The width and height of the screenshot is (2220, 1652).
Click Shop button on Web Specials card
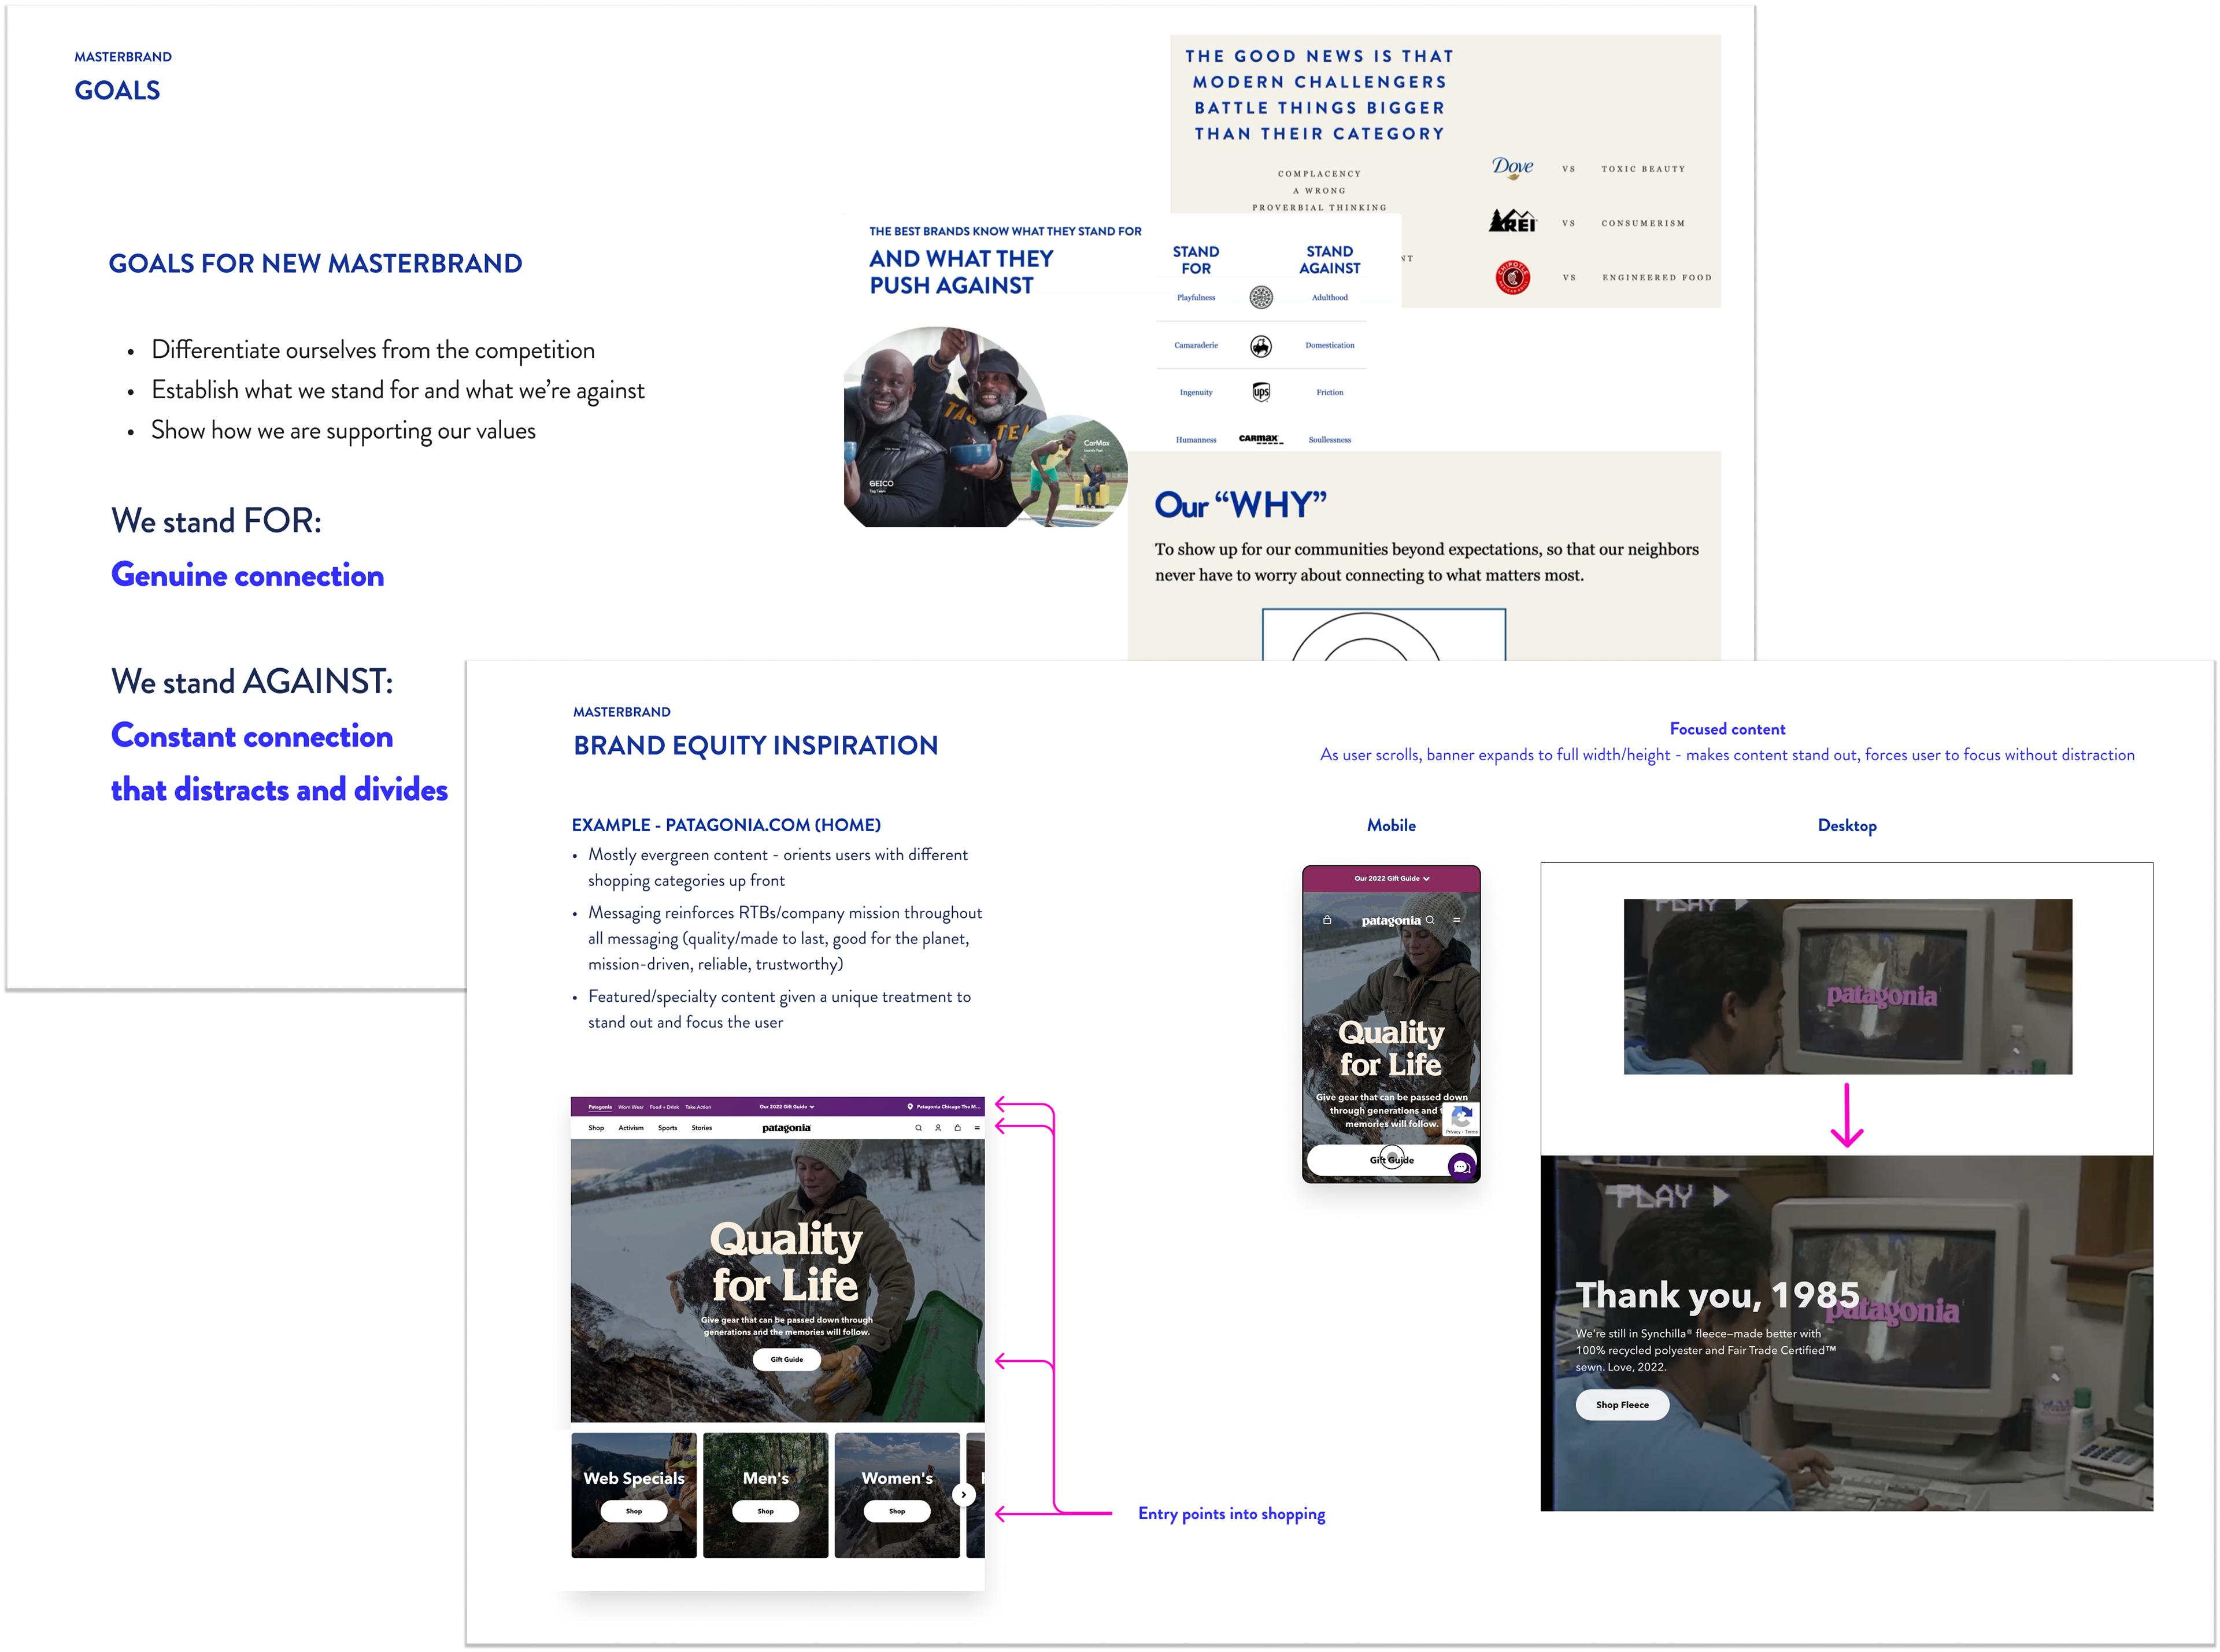pyautogui.click(x=634, y=1511)
